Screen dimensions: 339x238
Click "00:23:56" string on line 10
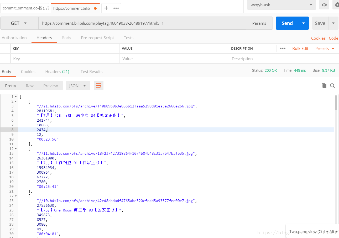coord(48,139)
